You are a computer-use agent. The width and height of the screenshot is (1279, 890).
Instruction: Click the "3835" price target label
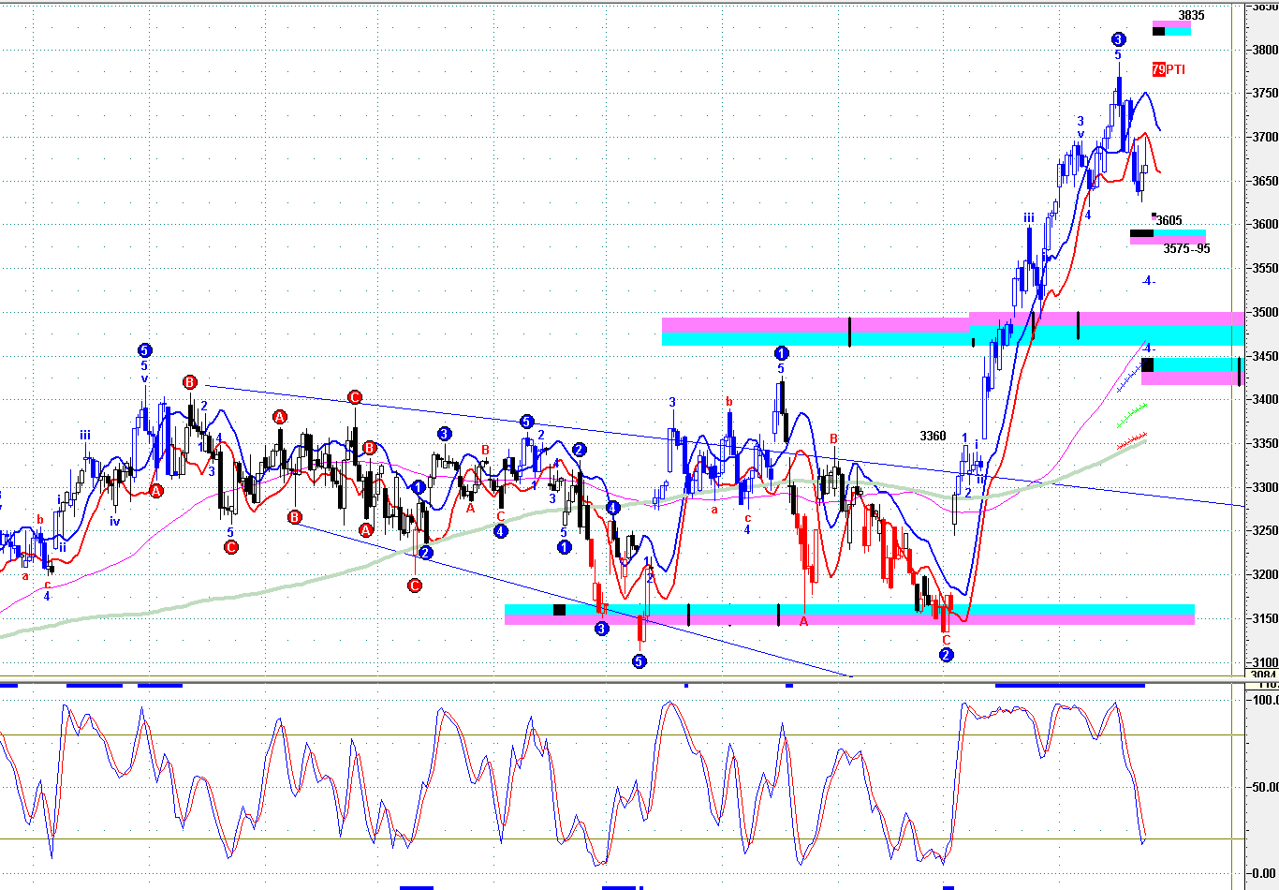coord(1191,15)
